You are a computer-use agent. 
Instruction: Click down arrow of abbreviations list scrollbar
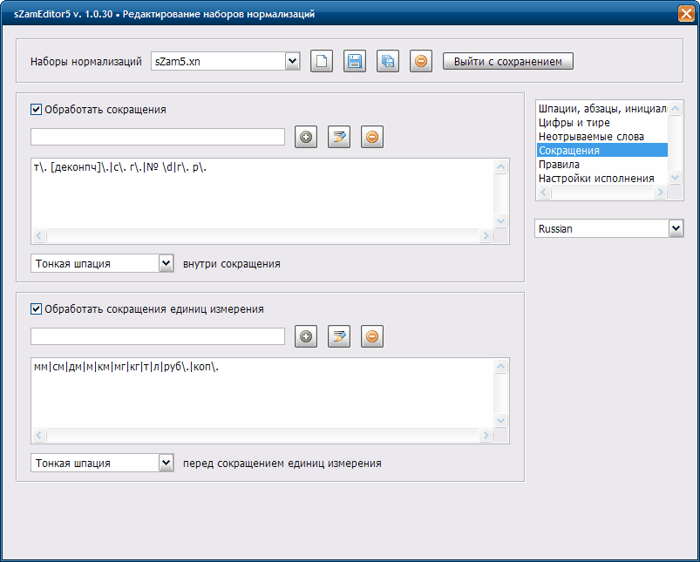click(x=501, y=220)
